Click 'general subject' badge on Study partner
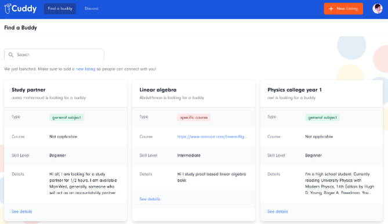Screen dimensions: 388x224 67,117
